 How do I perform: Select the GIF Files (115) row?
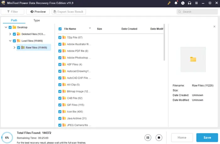click(x=110, y=105)
